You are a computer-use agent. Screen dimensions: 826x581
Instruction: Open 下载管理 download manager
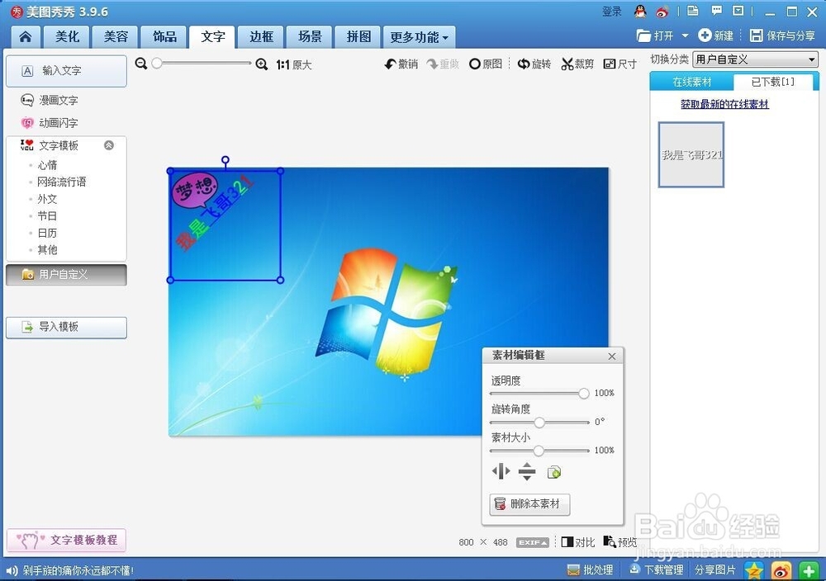656,570
